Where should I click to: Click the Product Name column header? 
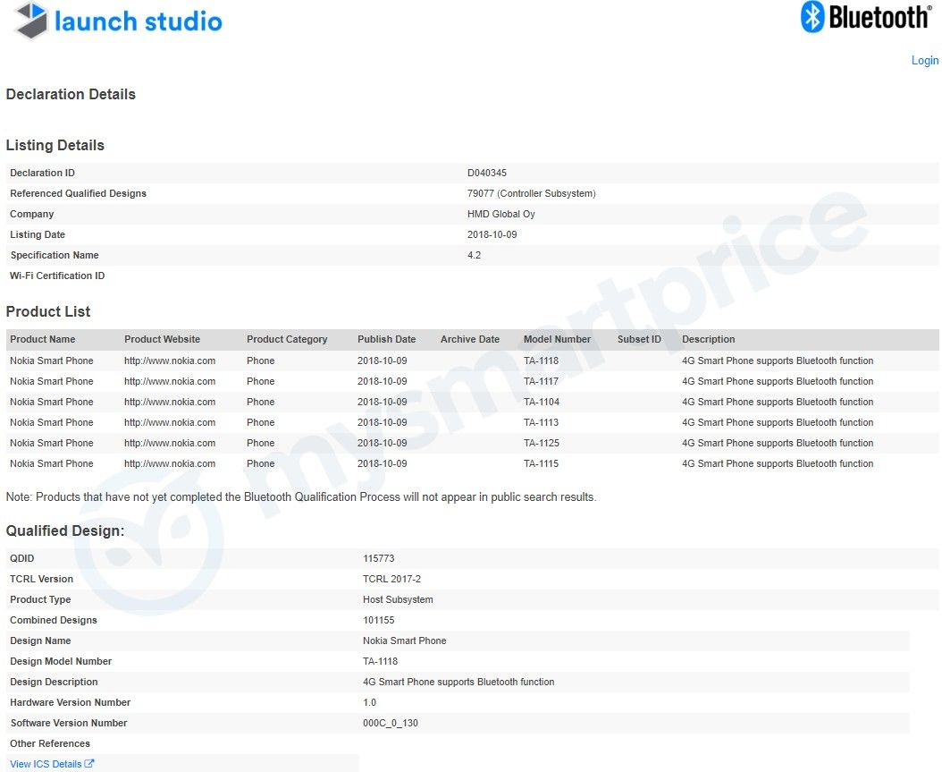click(43, 339)
